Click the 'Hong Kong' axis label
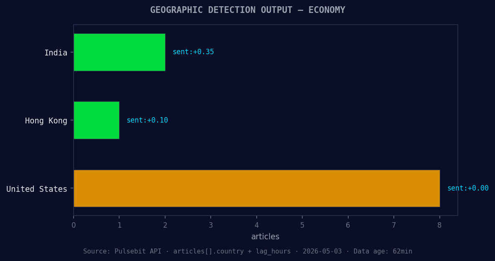495x261 pixels. pos(46,120)
